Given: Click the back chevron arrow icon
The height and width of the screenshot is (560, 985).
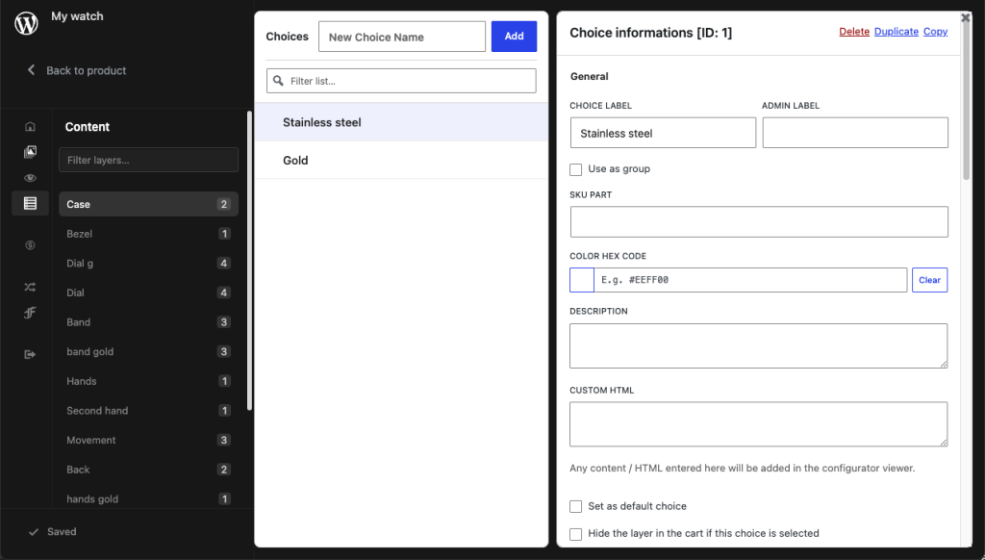Looking at the screenshot, I should (31, 70).
